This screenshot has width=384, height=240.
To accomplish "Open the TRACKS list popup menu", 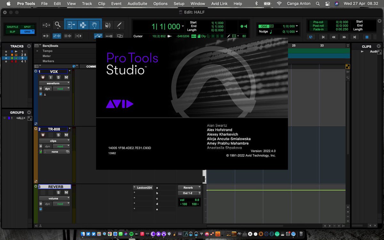I will [29, 46].
